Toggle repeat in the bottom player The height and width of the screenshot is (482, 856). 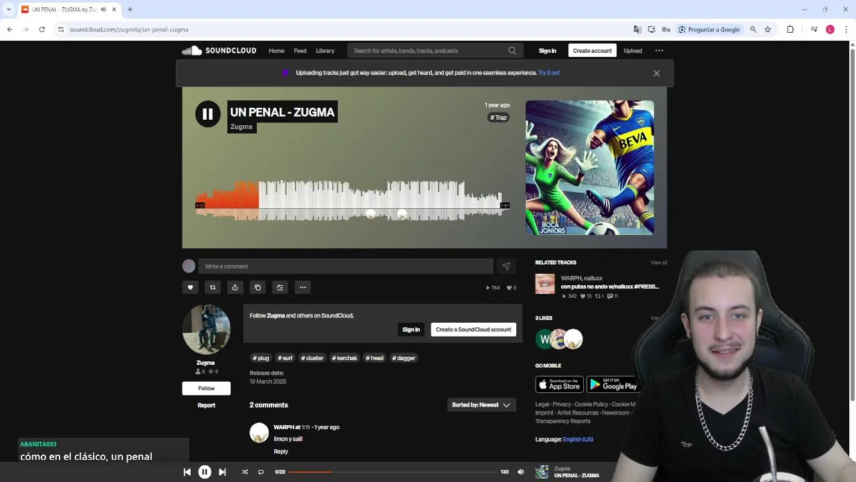pyautogui.click(x=261, y=472)
